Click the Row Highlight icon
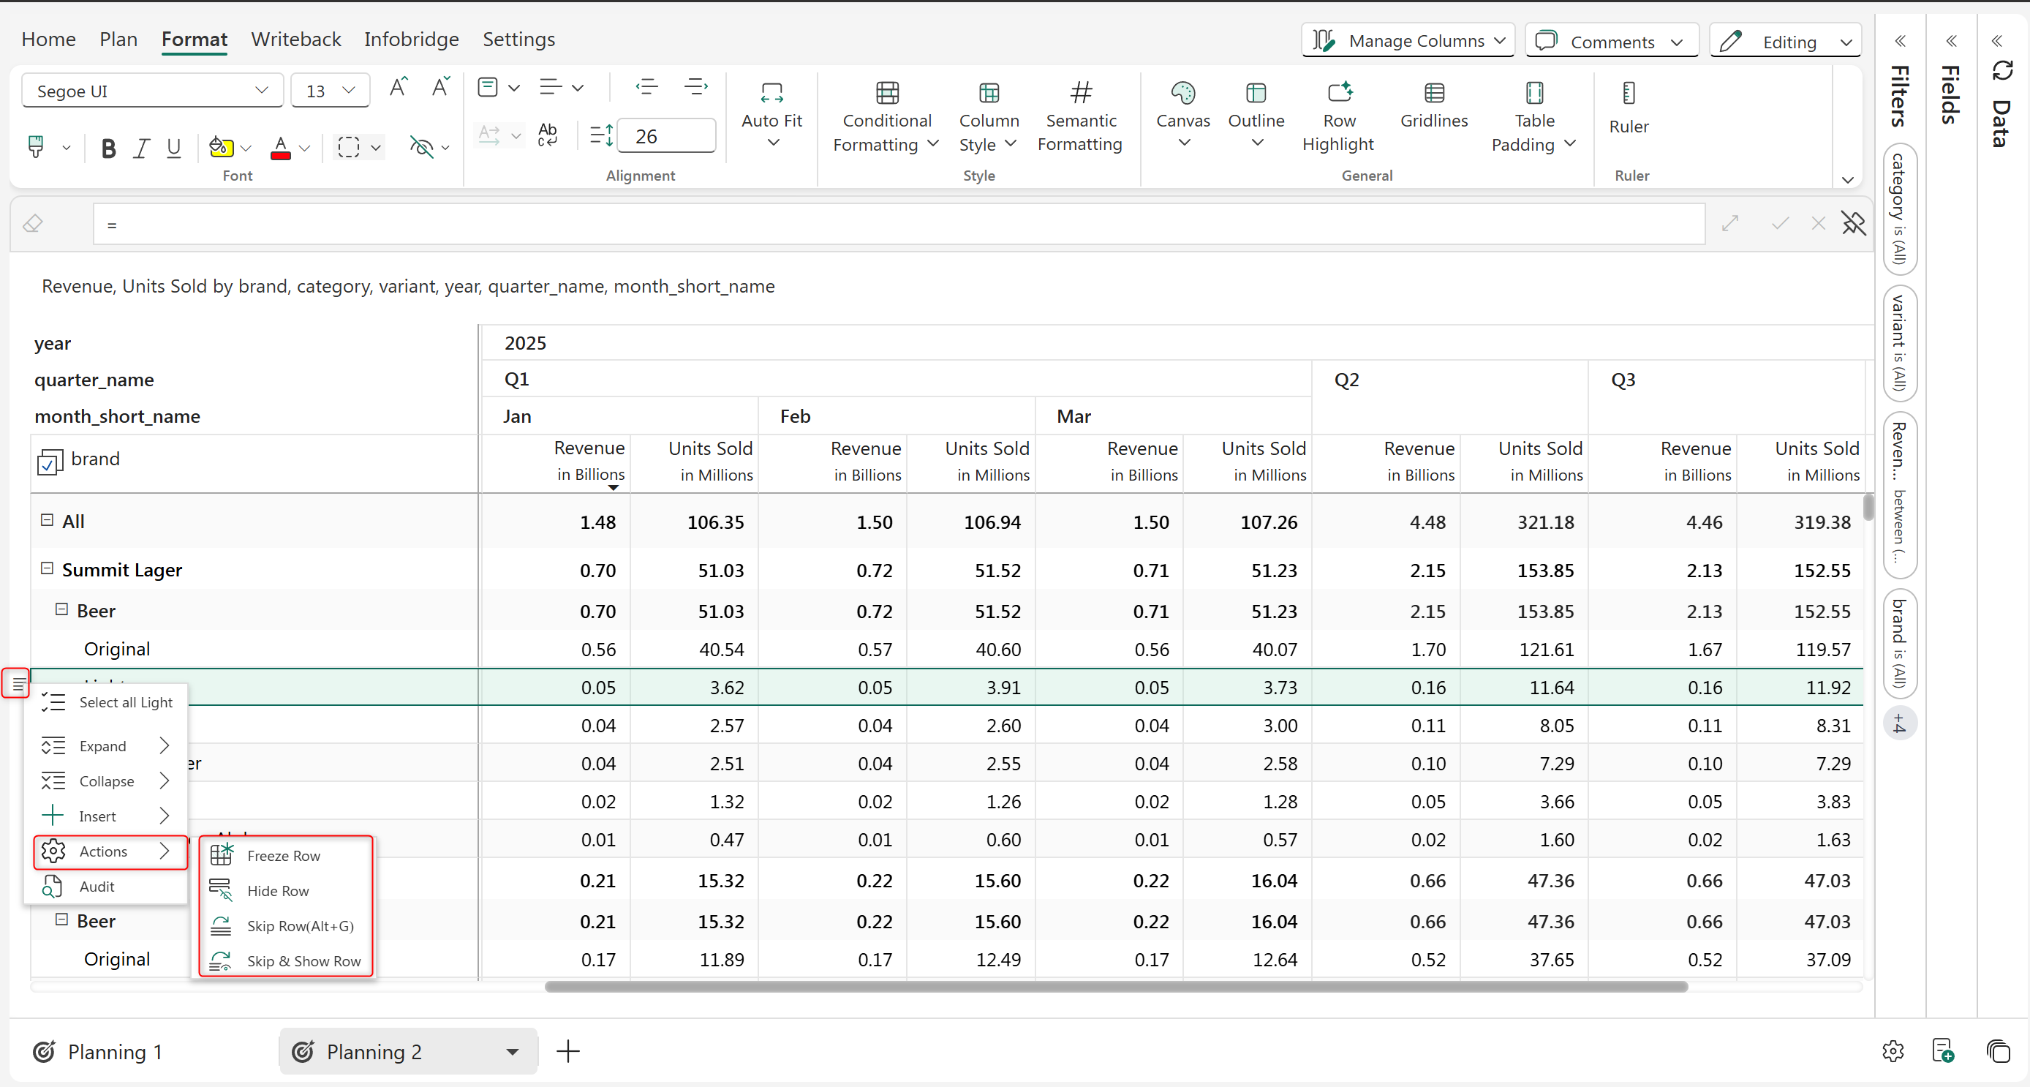Screen dimensions: 2030x1087 1339,94
